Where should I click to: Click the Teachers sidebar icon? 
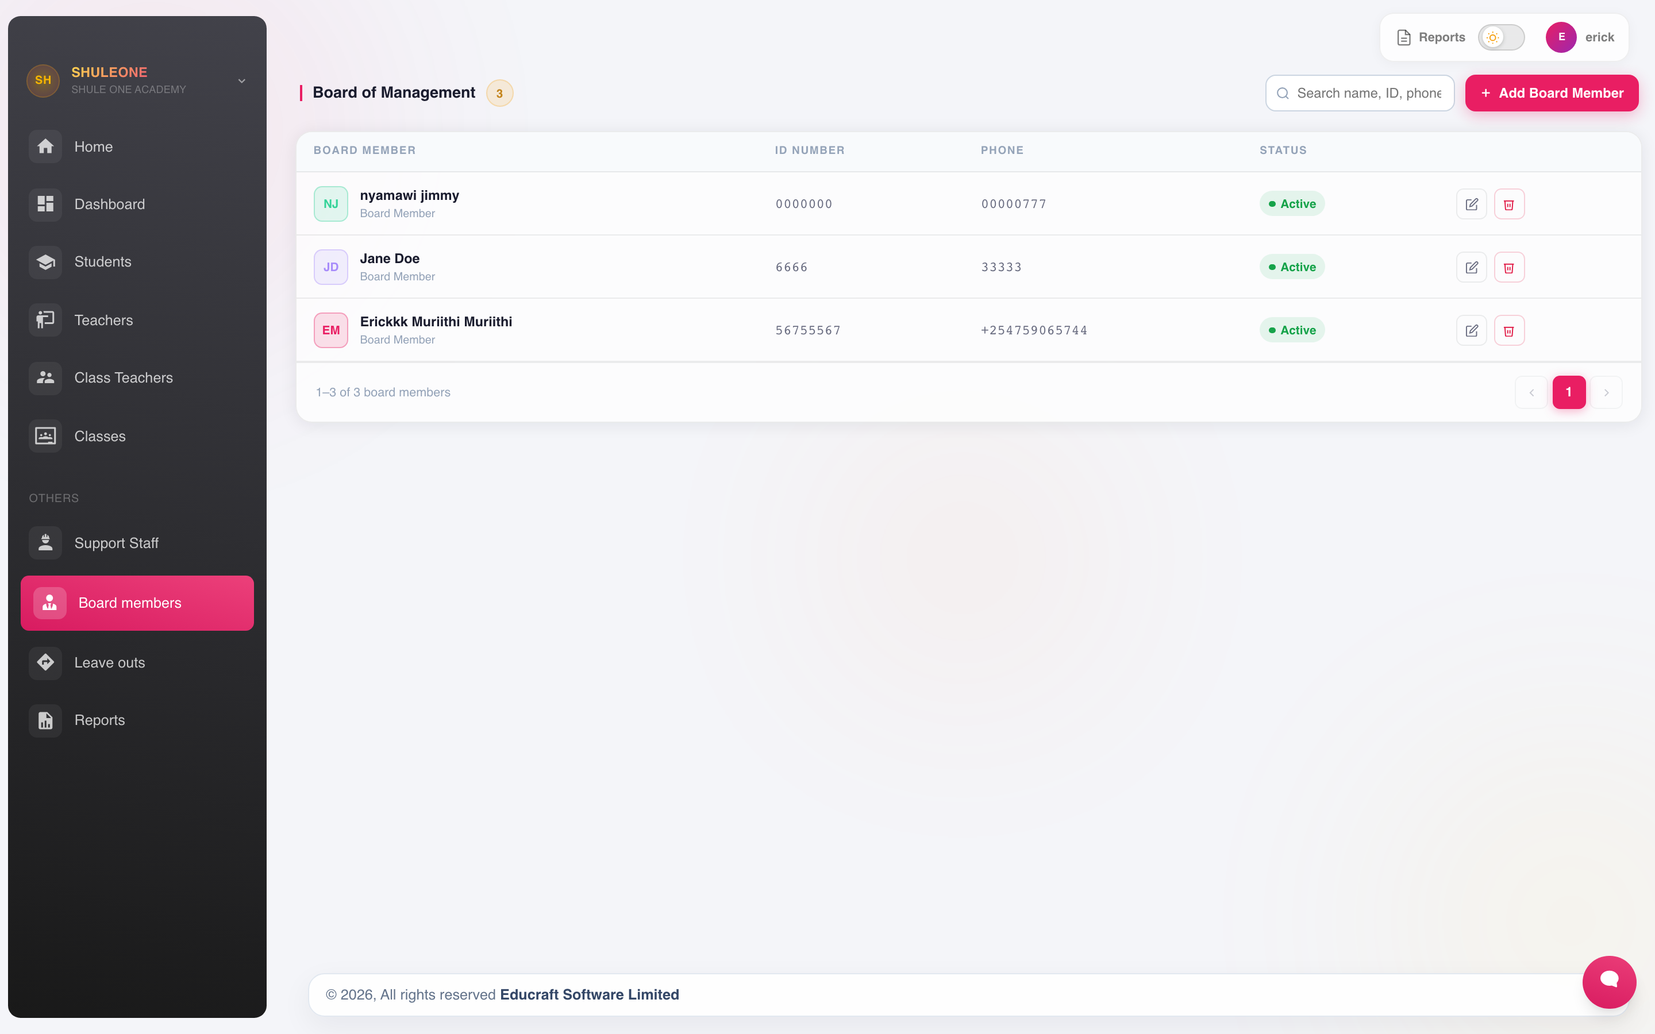click(45, 320)
